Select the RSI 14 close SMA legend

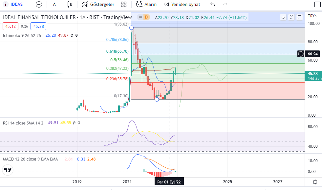23,123
